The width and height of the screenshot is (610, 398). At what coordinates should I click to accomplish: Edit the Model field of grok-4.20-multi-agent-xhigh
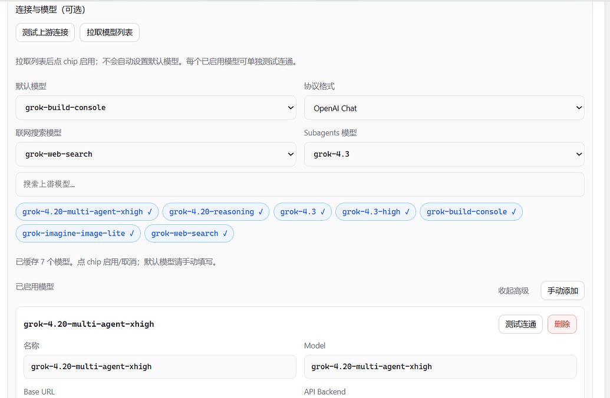[x=440, y=367]
